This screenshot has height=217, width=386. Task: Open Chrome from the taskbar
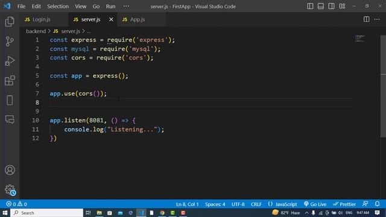pos(162,213)
